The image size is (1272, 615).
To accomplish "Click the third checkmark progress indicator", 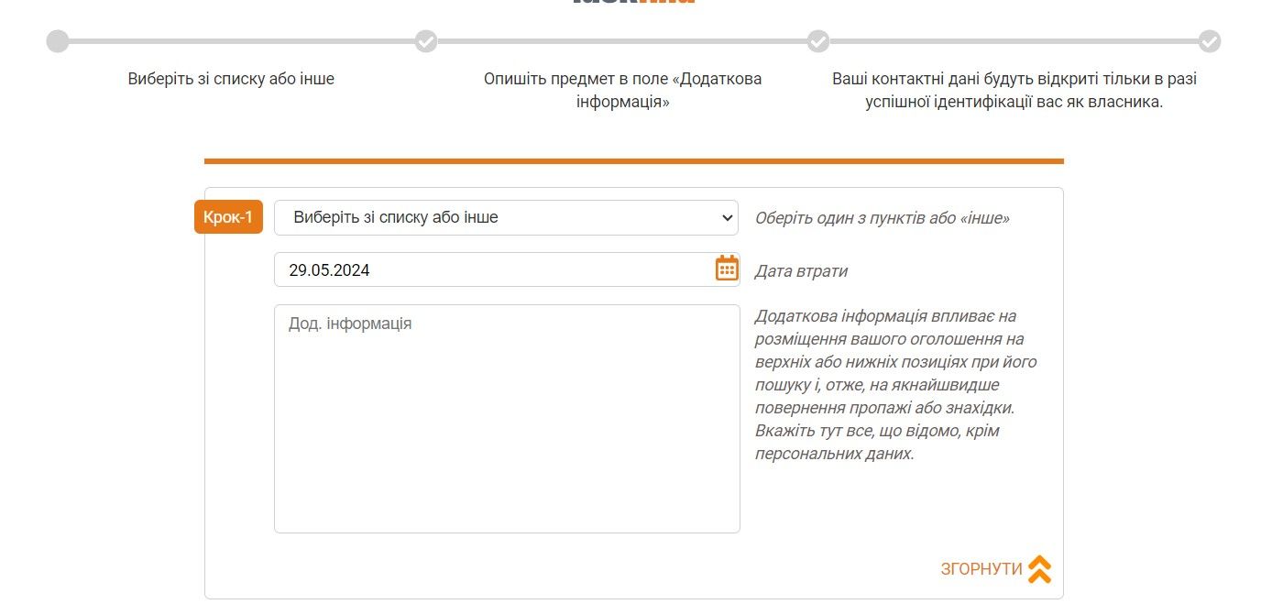I will coord(818,41).
